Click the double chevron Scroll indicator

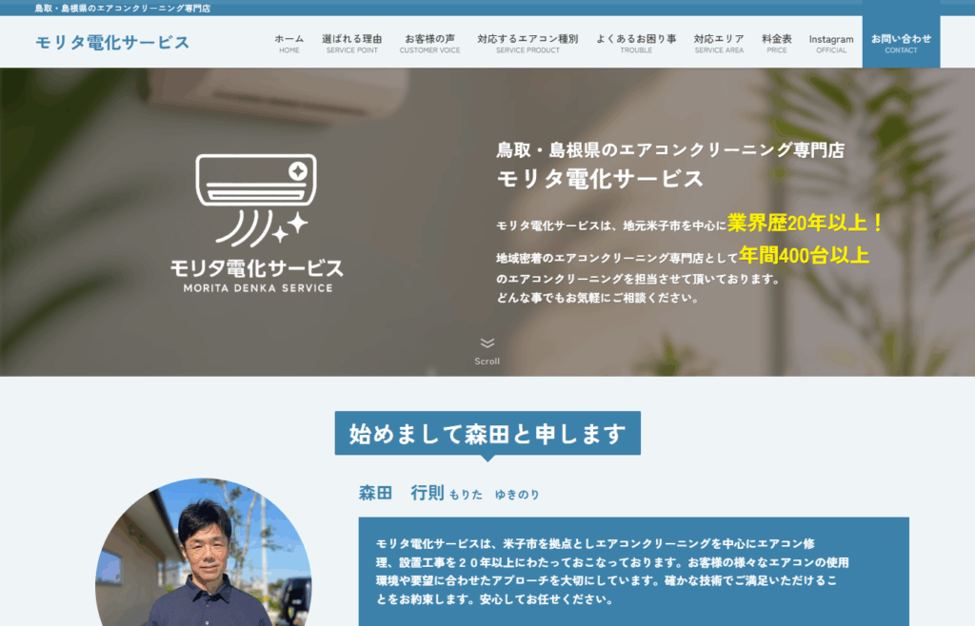click(487, 344)
